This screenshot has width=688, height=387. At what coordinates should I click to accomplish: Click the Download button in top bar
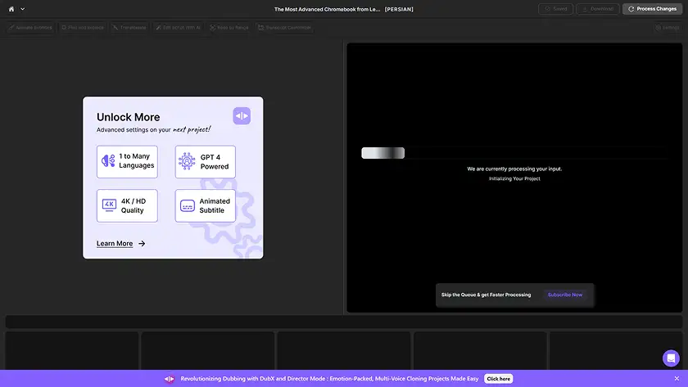tap(598, 9)
